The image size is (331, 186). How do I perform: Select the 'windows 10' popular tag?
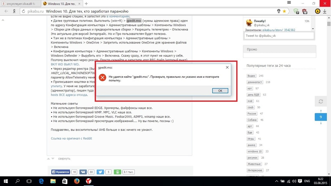pyautogui.click(x=255, y=151)
